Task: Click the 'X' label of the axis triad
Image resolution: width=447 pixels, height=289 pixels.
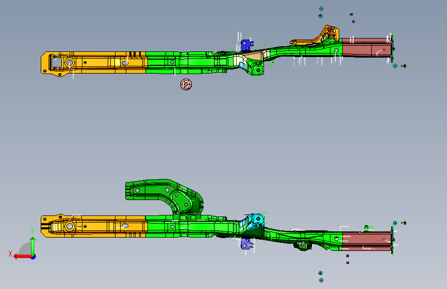Action: (10, 254)
